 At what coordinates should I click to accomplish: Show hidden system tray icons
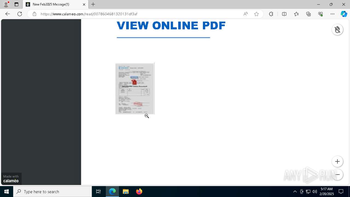click(295, 192)
